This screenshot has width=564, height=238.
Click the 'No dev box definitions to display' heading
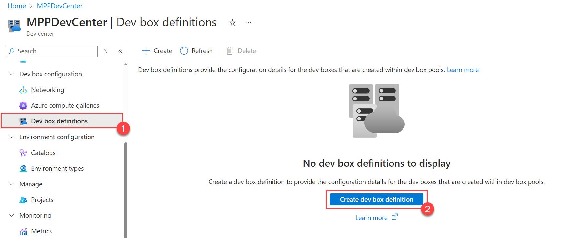point(376,163)
